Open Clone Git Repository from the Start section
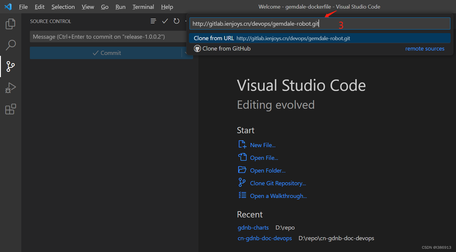The image size is (456, 252). pyautogui.click(x=278, y=183)
